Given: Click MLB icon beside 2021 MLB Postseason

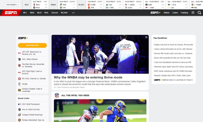Looking at the screenshot, I should click(20, 104).
